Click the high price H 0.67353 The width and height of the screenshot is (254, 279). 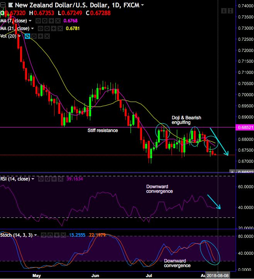pyautogui.click(x=42, y=13)
